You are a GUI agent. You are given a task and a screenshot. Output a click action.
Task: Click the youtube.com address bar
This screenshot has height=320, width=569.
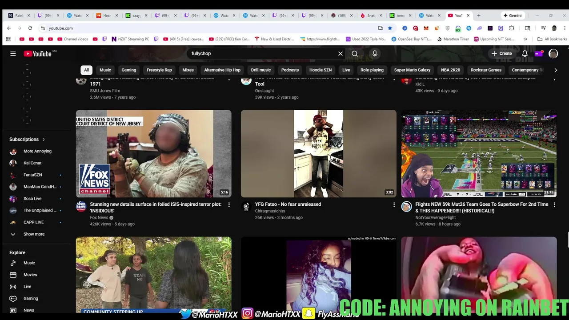tap(209, 28)
